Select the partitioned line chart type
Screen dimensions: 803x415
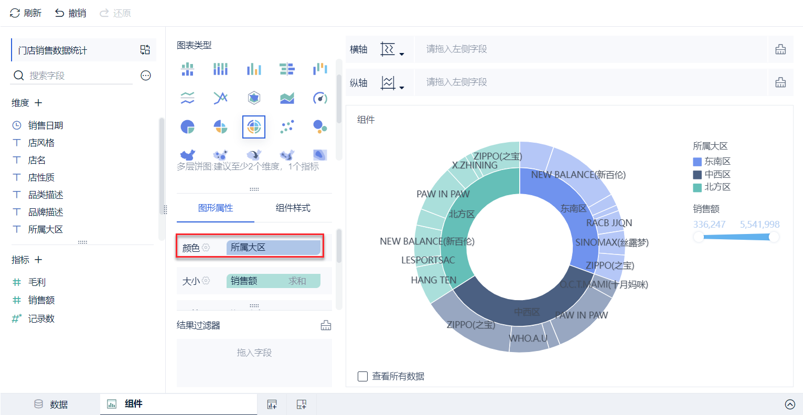coord(188,98)
